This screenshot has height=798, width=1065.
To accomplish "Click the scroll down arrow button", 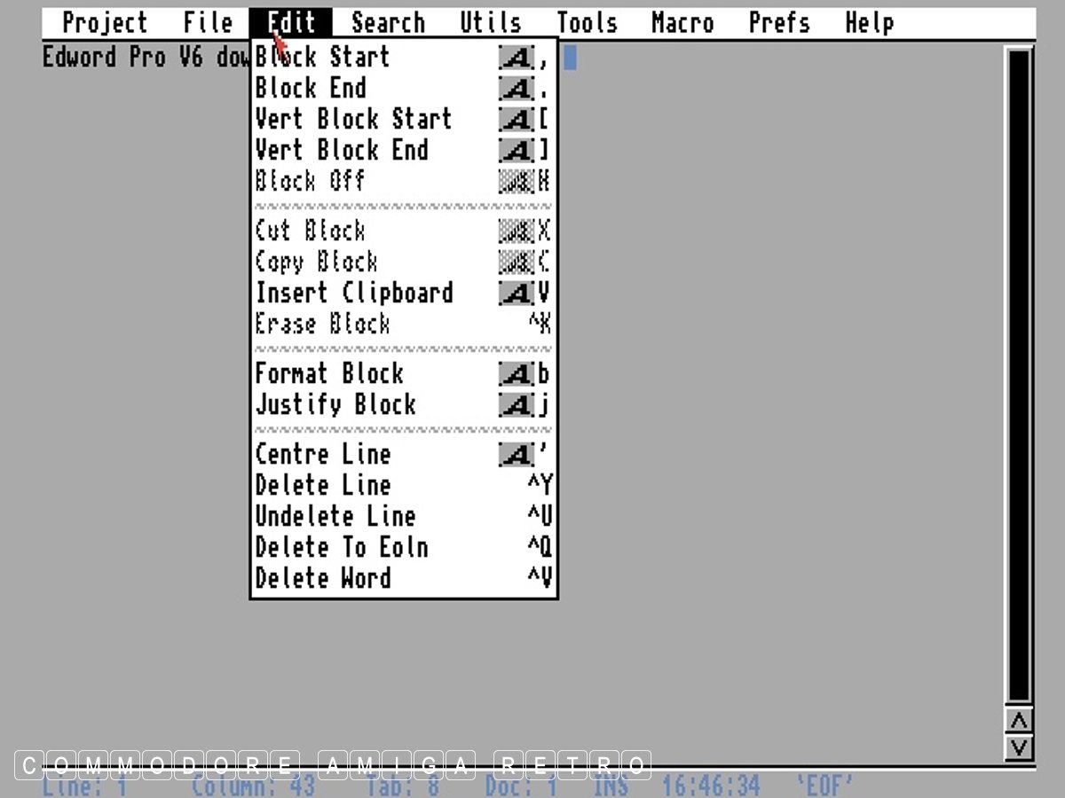I will 1020,747.
